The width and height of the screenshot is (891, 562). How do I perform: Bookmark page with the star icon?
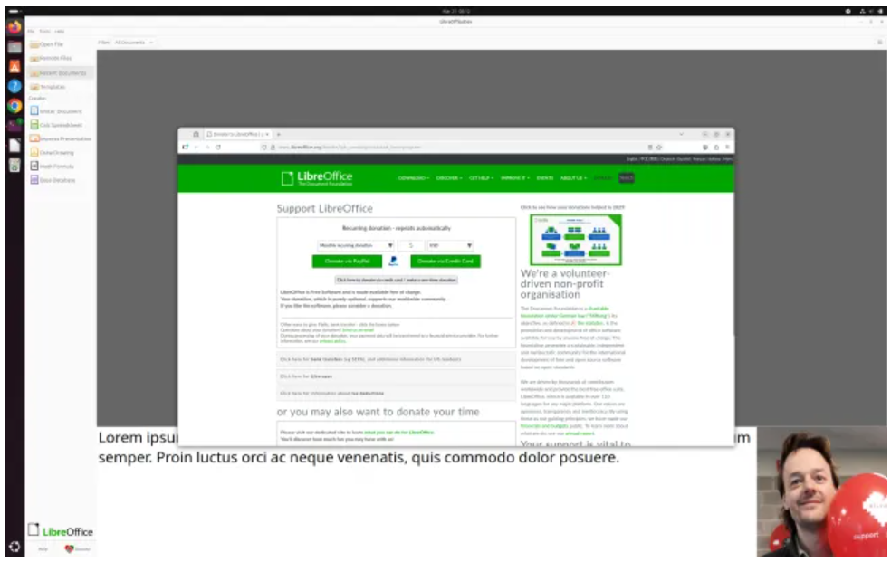[659, 147]
